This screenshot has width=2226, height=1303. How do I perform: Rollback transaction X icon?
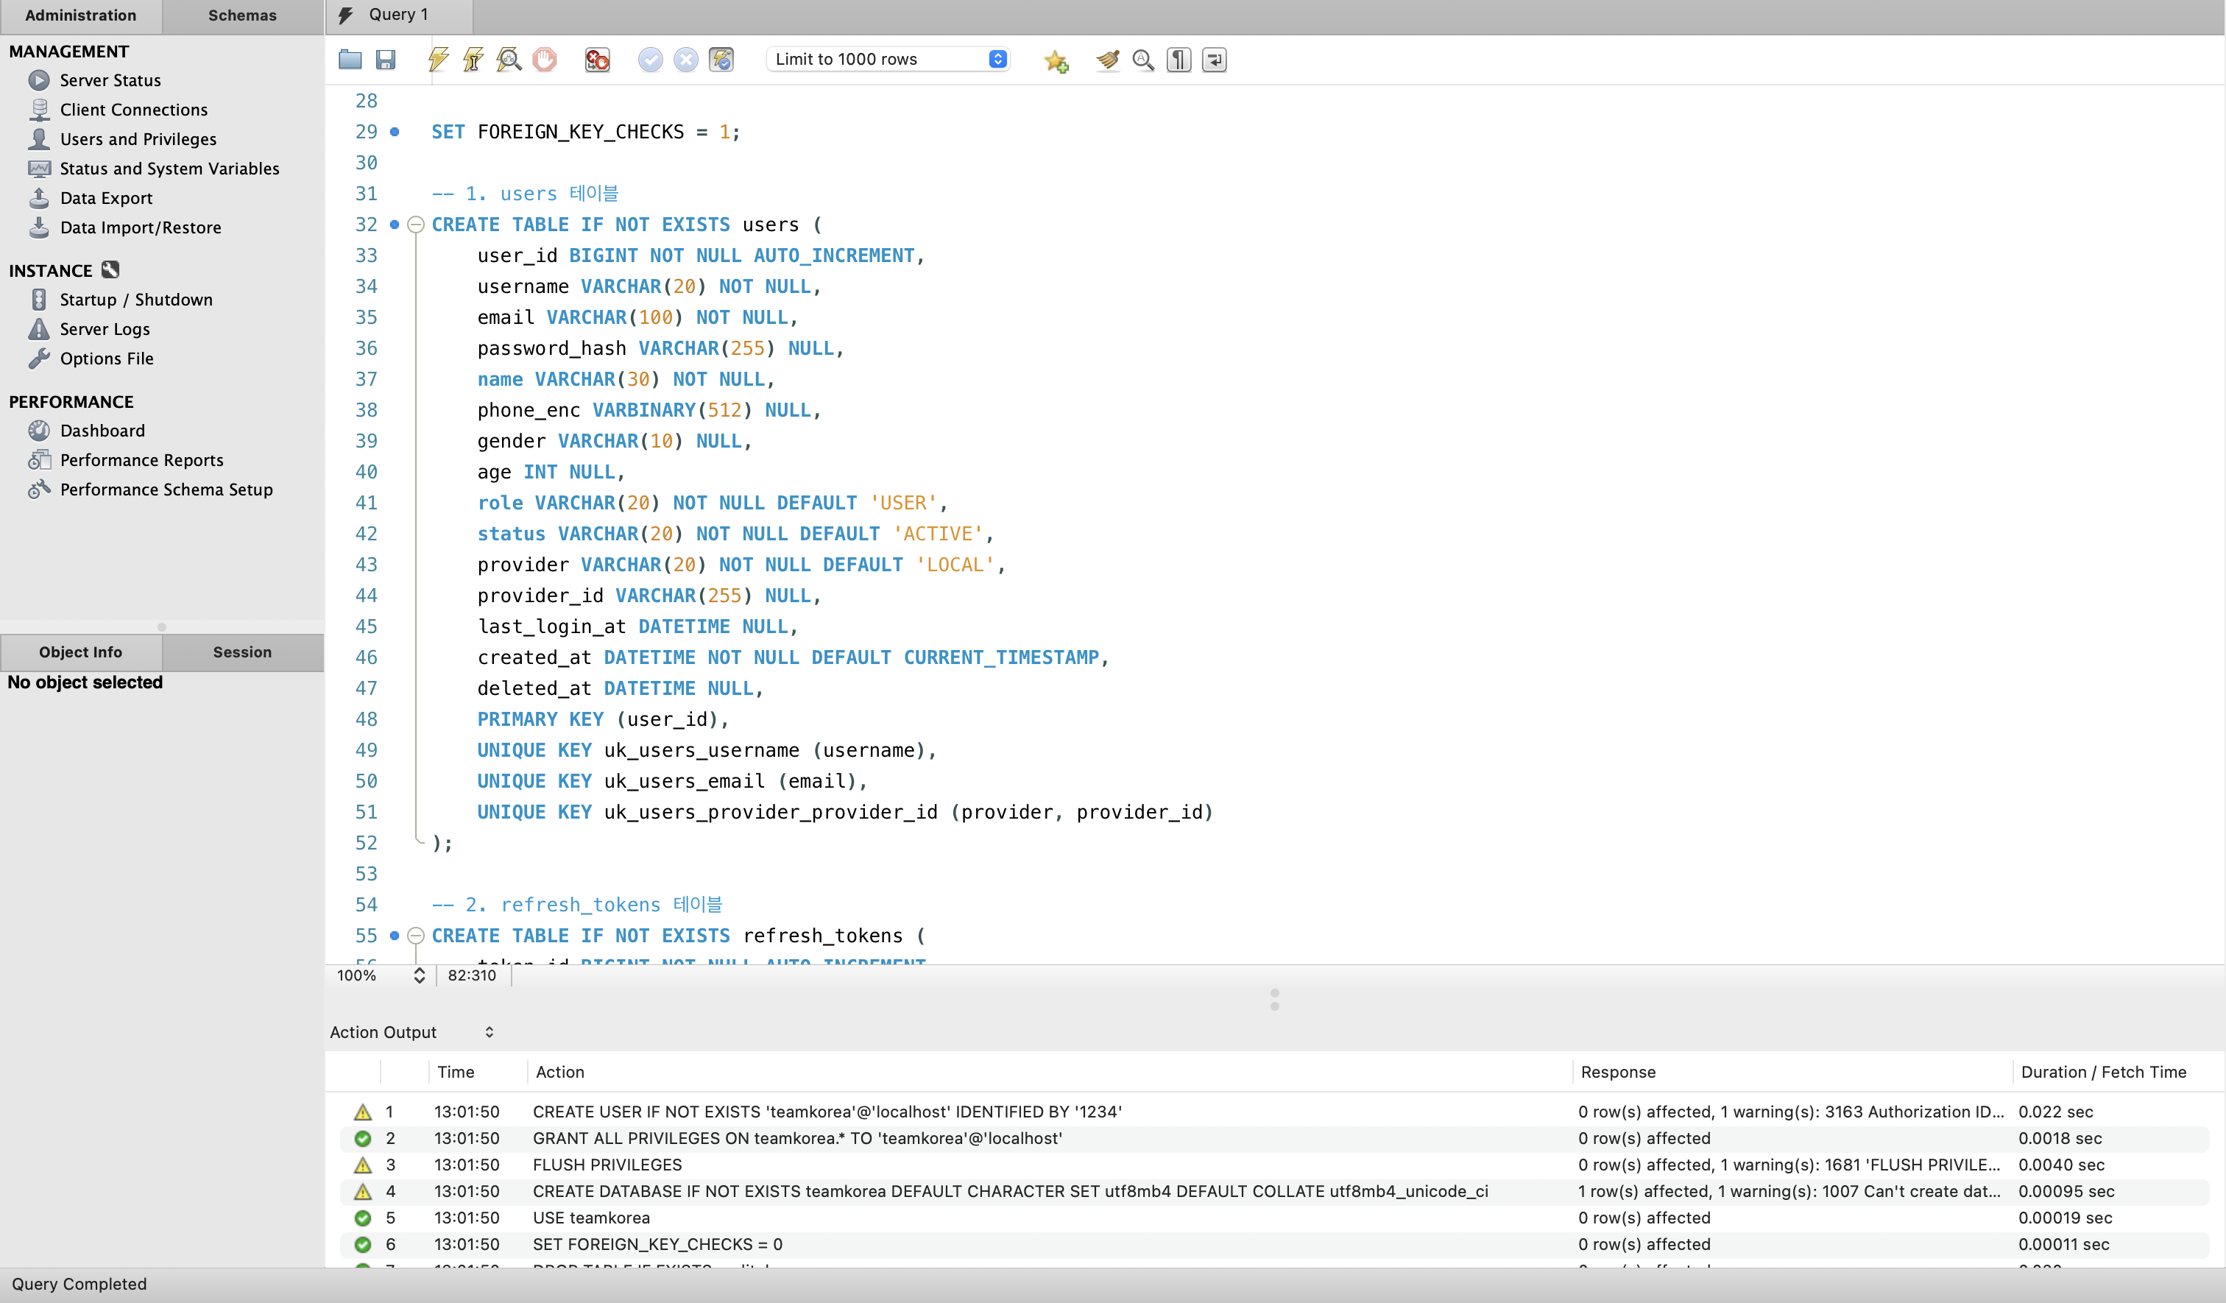pos(685,59)
